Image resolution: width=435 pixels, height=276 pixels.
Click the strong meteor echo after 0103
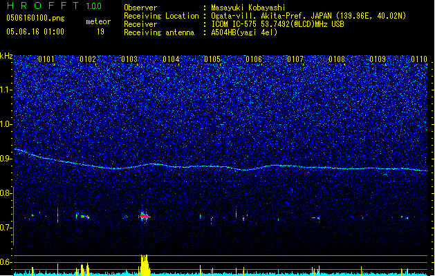coord(144,216)
